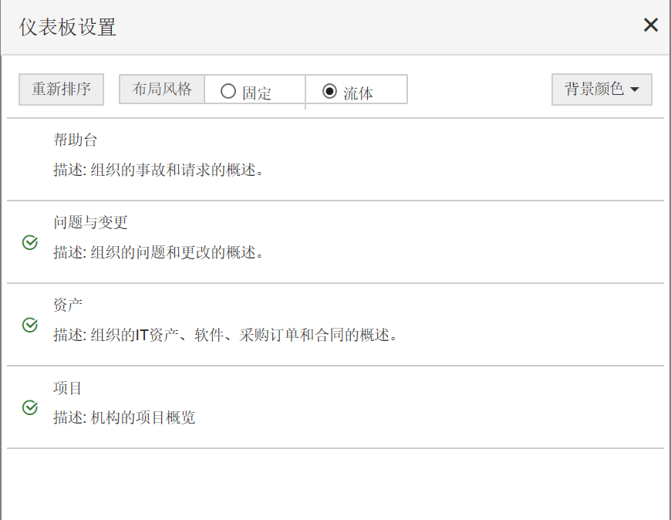Open the 背景颜色 dropdown
The image size is (671, 520).
tap(602, 89)
